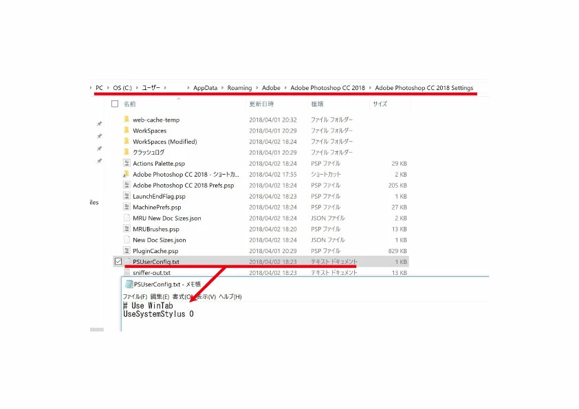Image resolution: width=579 pixels, height=409 pixels.
Task: Open the web-cache-temp folder icon
Action: [x=127, y=119]
